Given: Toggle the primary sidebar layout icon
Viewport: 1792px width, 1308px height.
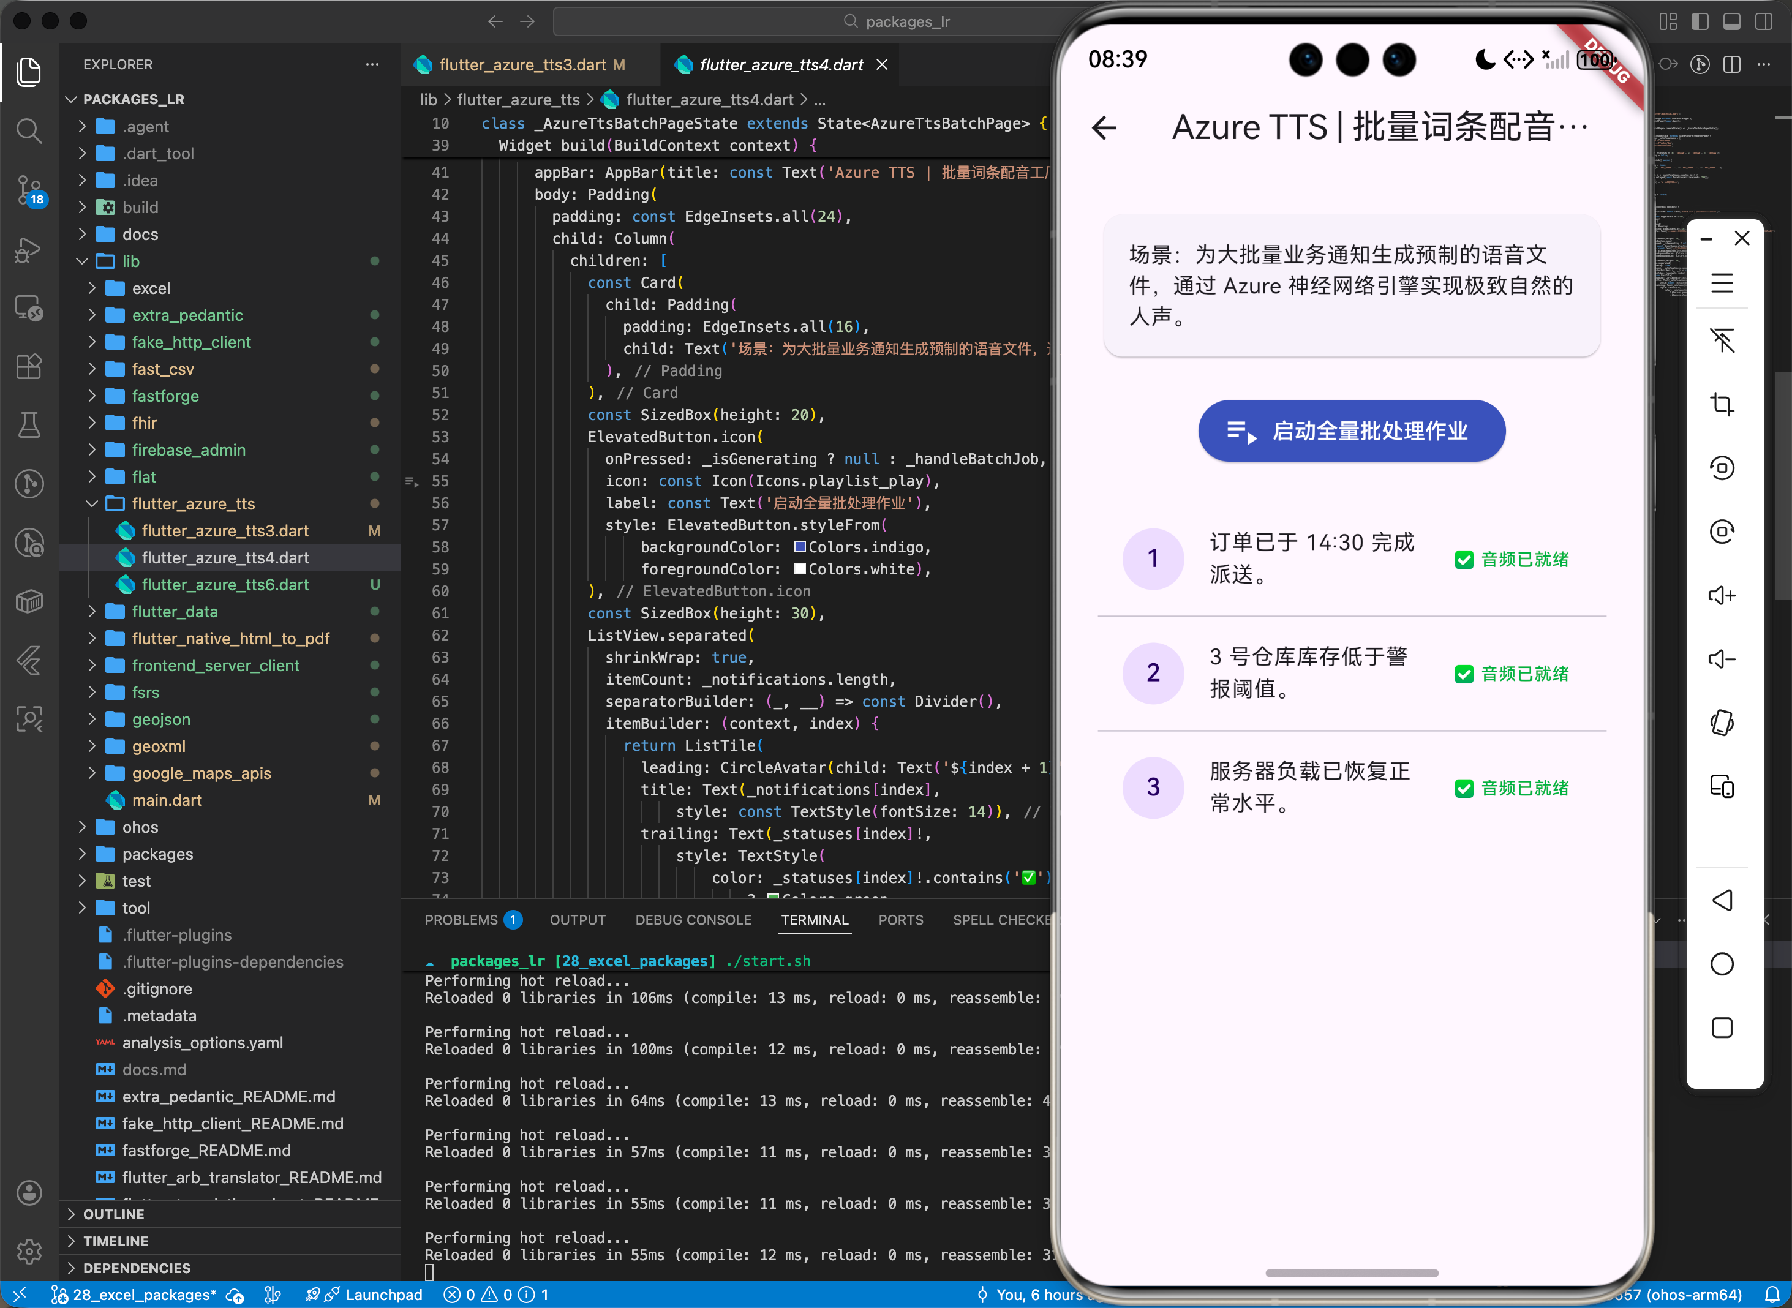Looking at the screenshot, I should (1700, 21).
